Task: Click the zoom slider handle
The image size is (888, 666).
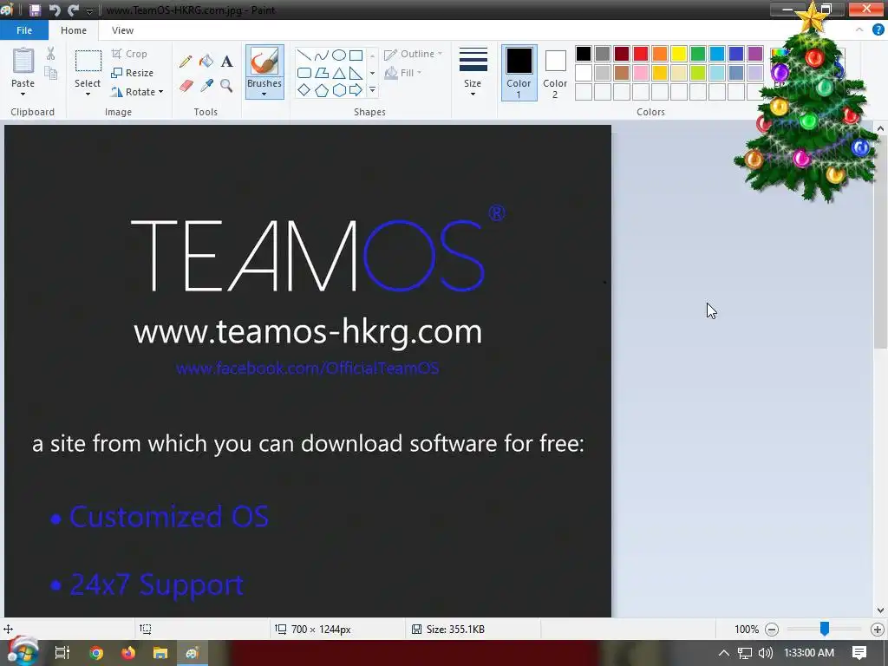Action: click(825, 628)
